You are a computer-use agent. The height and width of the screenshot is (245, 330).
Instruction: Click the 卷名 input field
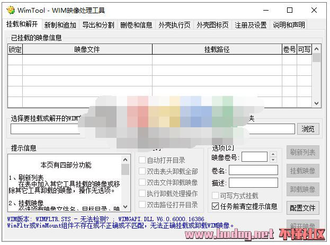pyautogui.click(x=253, y=170)
